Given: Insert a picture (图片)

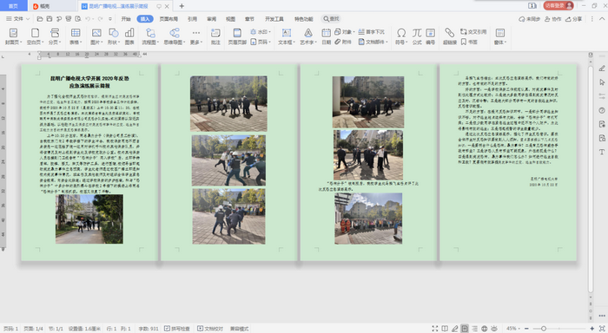Looking at the screenshot, I should pos(96,36).
